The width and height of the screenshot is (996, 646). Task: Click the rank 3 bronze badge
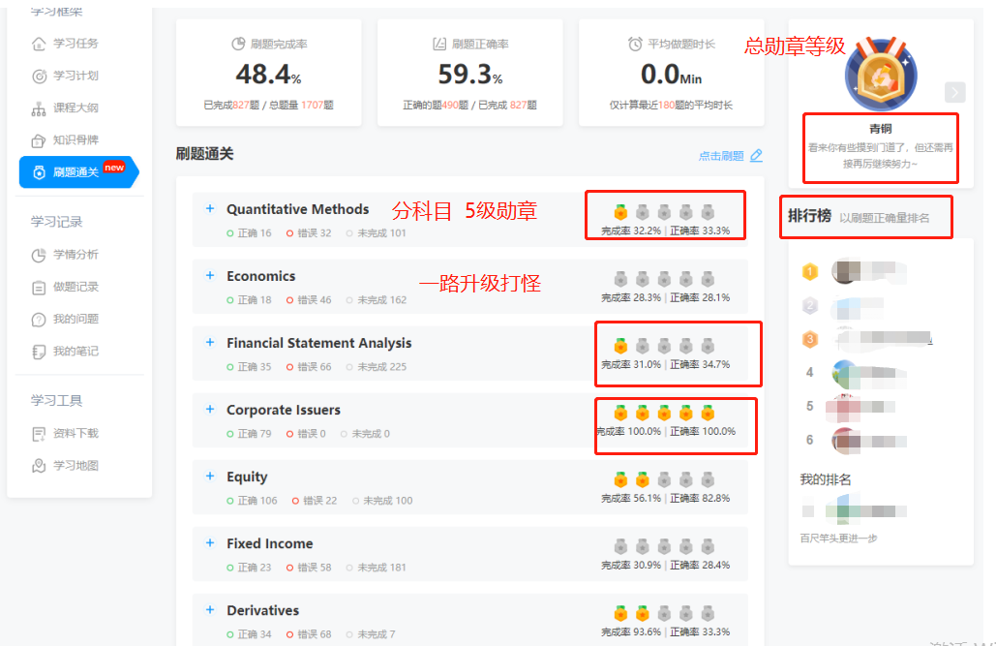pyautogui.click(x=810, y=340)
